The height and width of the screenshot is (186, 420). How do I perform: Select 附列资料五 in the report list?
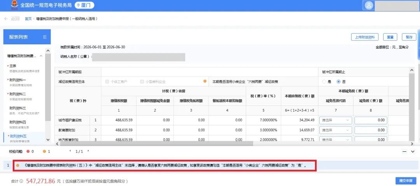point(18,137)
